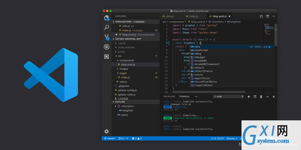Open gatsby-config.js file

tap(136, 90)
